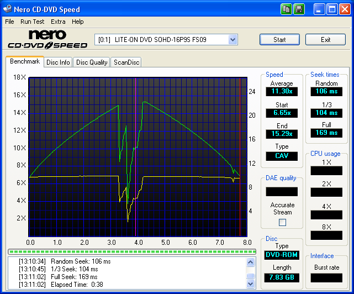The height and width of the screenshot is (294, 354).
Task: Click the green test progress bar
Action: click(x=132, y=251)
